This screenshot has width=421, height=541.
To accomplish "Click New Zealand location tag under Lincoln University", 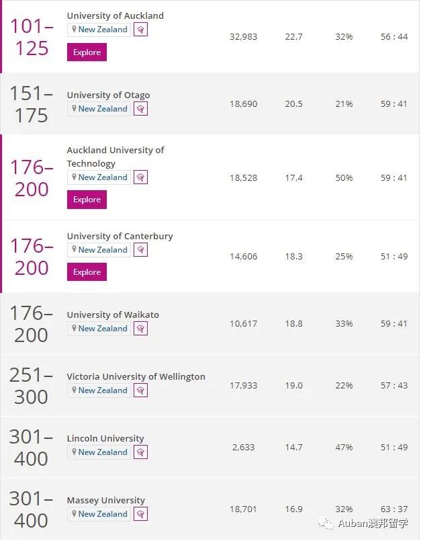I will (99, 452).
